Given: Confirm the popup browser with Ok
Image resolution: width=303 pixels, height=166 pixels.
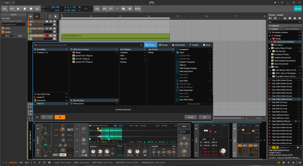Looking at the screenshot, I should click(204, 117).
